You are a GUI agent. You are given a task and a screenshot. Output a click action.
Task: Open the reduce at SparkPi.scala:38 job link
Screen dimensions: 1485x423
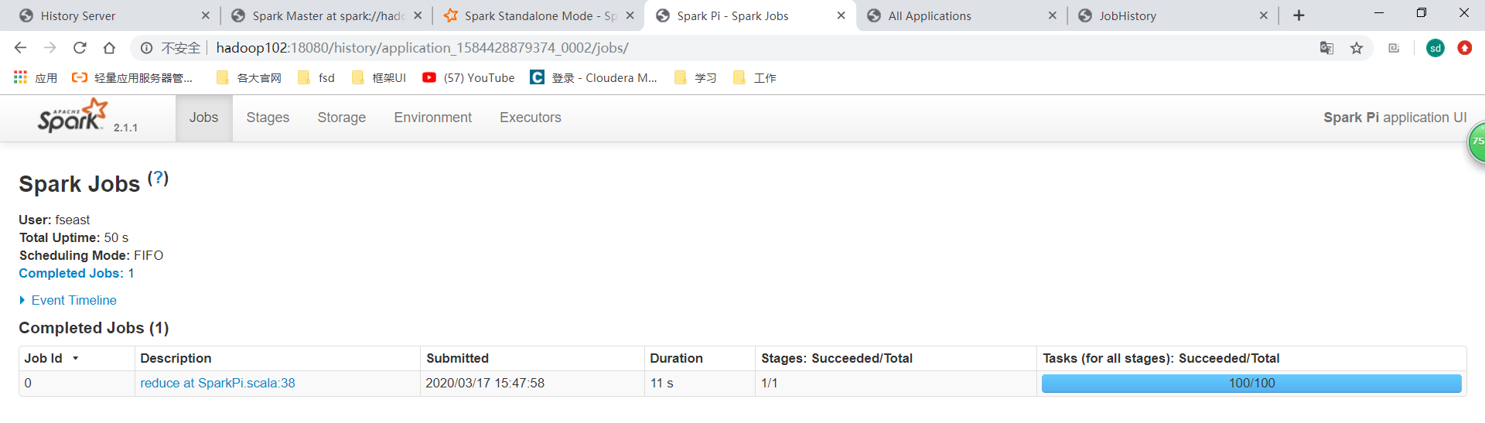pyautogui.click(x=217, y=383)
